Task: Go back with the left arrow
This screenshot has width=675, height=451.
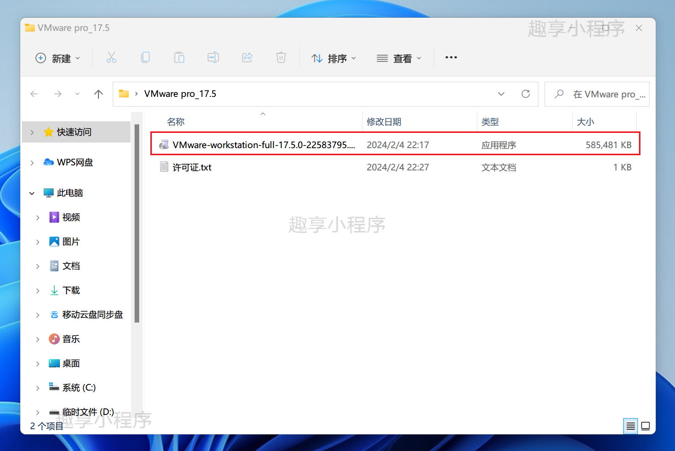Action: (34, 94)
